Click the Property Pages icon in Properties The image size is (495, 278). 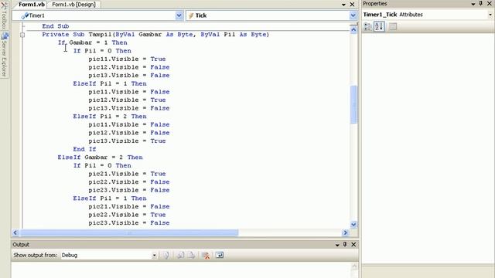click(393, 27)
